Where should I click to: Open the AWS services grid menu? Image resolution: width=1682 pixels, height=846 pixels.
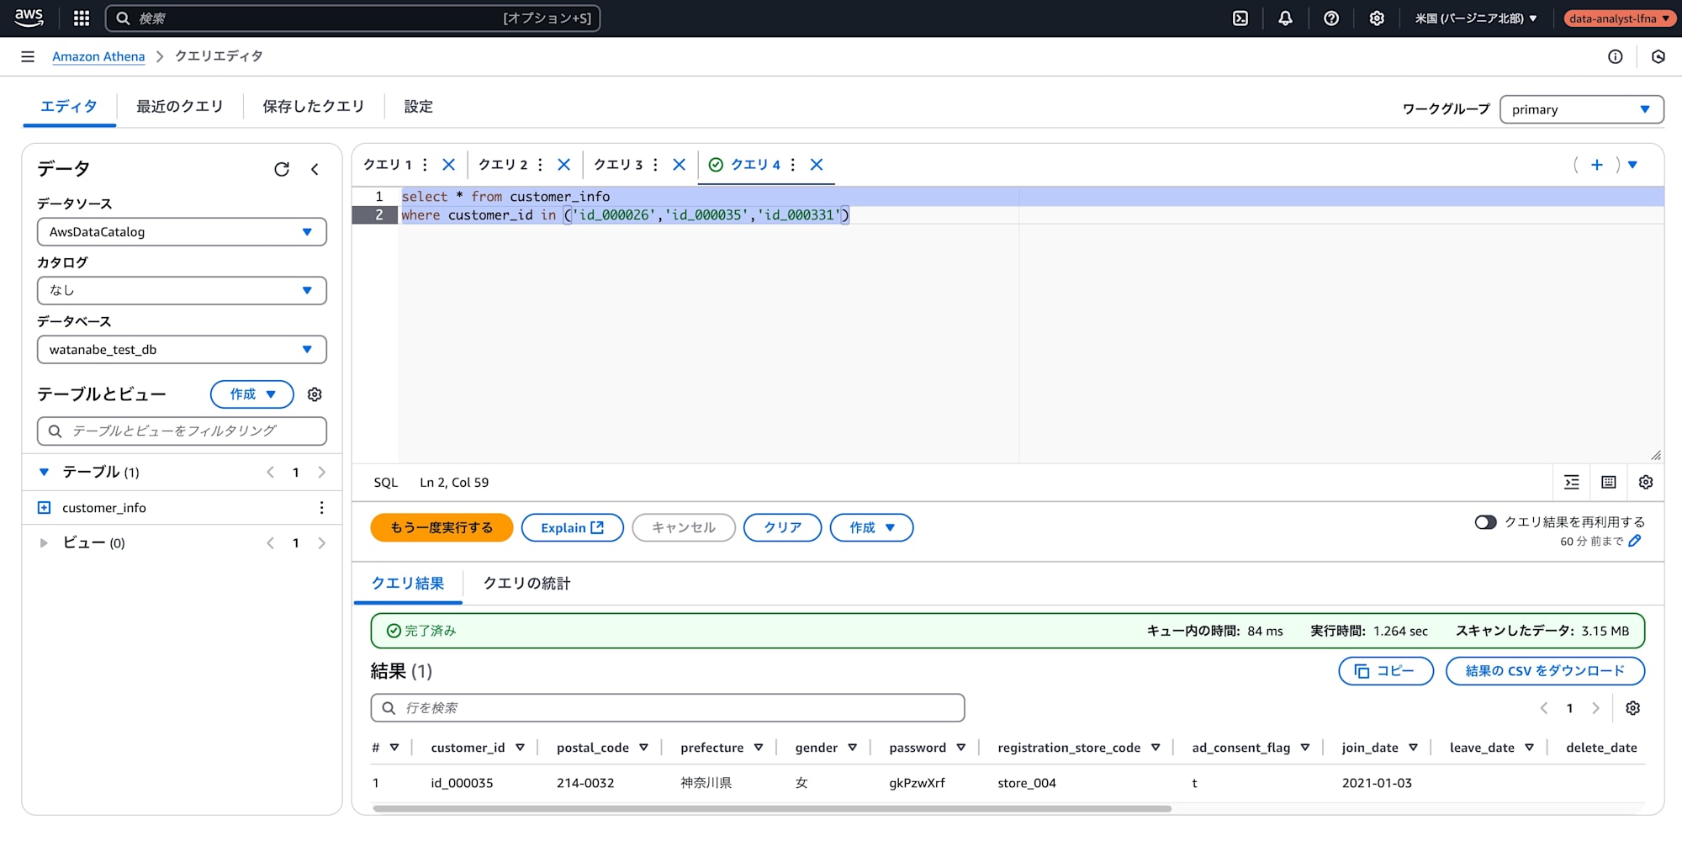click(x=82, y=18)
